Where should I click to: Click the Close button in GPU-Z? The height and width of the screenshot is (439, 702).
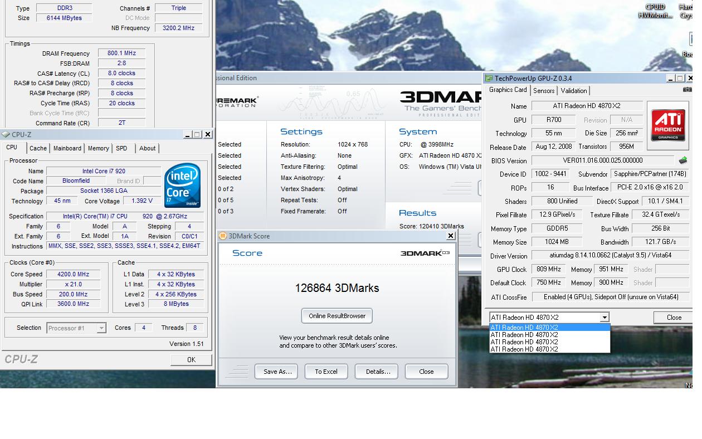tap(674, 318)
